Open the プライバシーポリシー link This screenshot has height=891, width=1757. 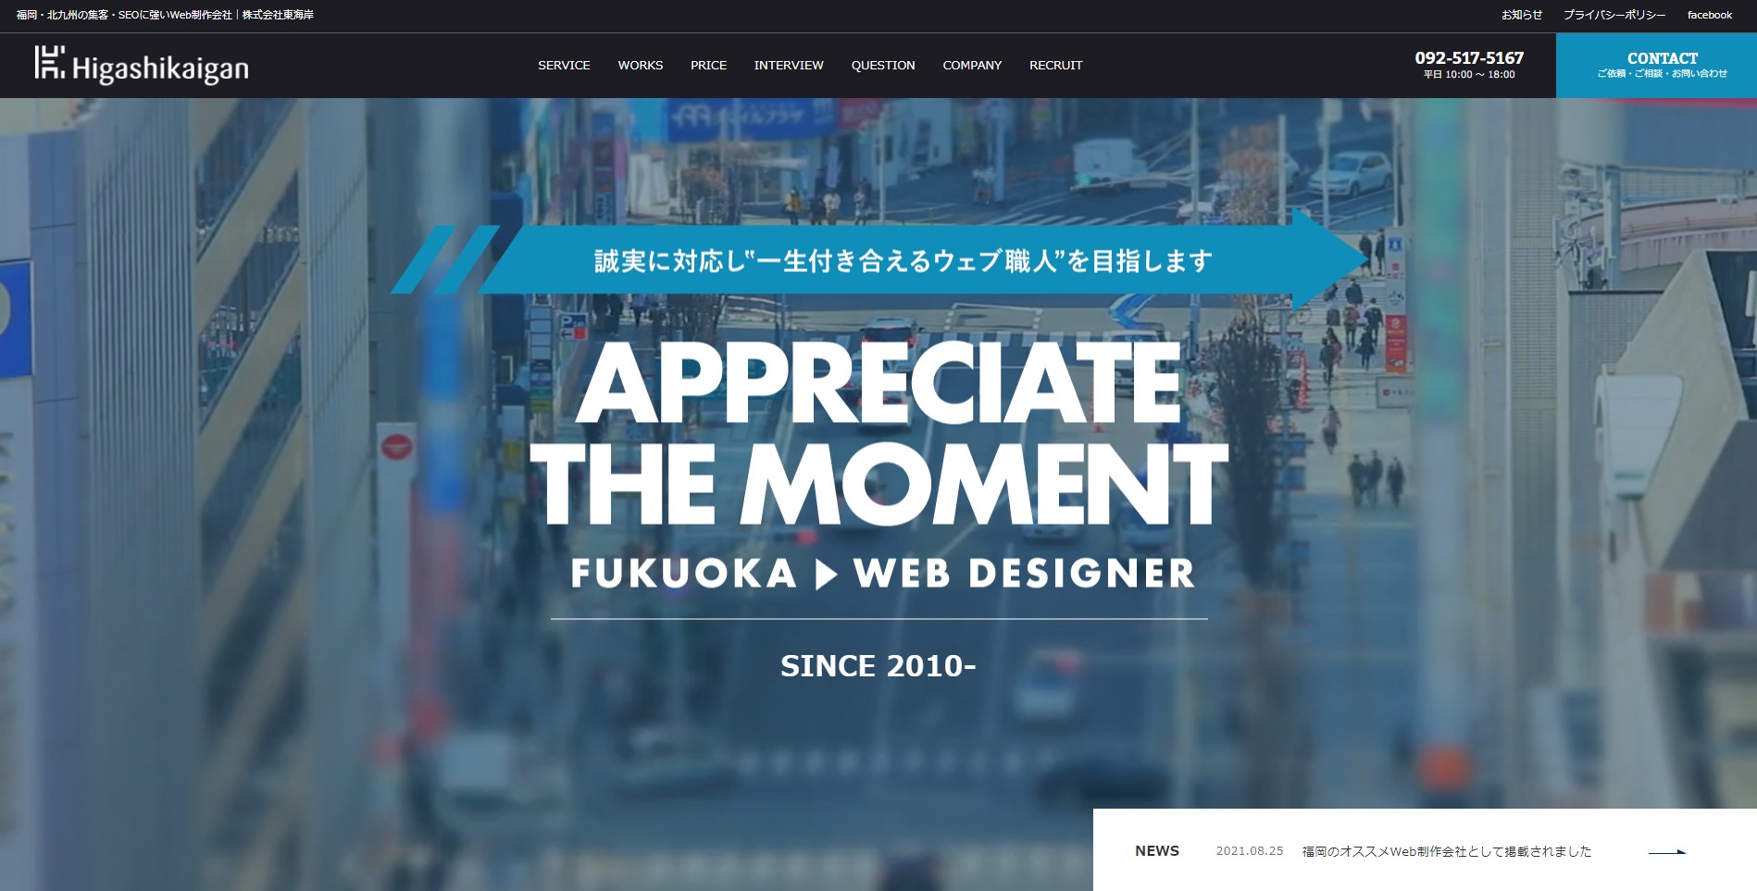[x=1614, y=15]
